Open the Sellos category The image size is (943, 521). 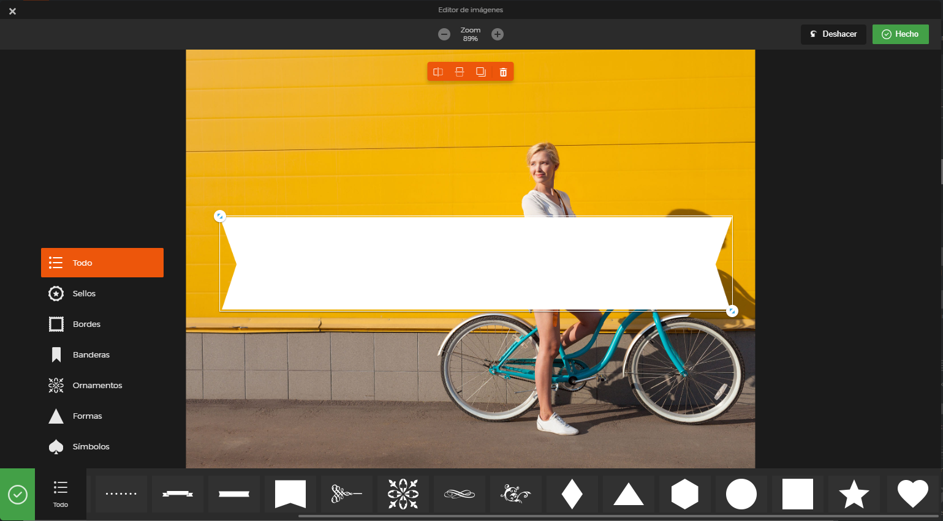click(102, 293)
